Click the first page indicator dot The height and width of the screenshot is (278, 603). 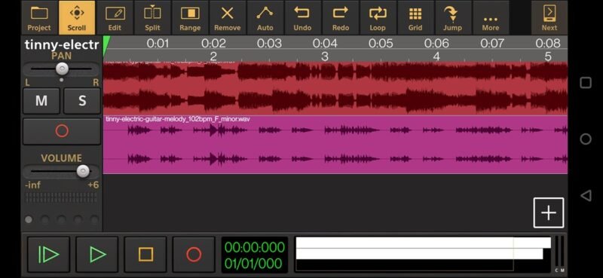point(29,219)
